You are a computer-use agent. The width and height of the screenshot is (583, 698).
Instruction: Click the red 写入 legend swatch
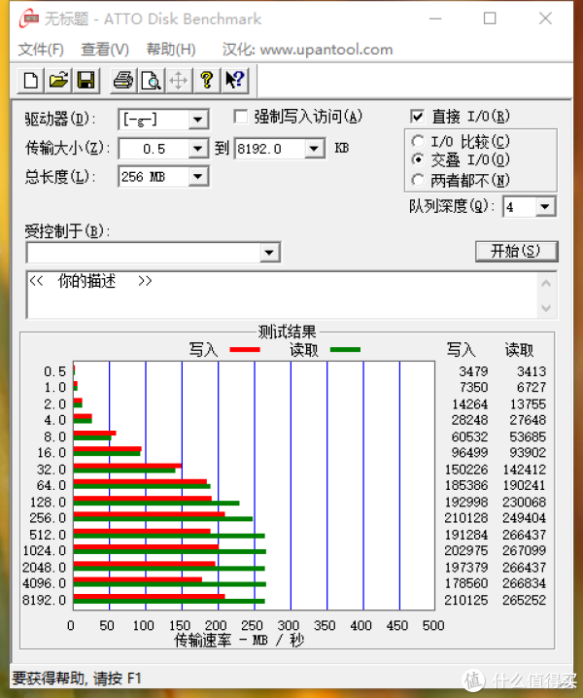(245, 349)
